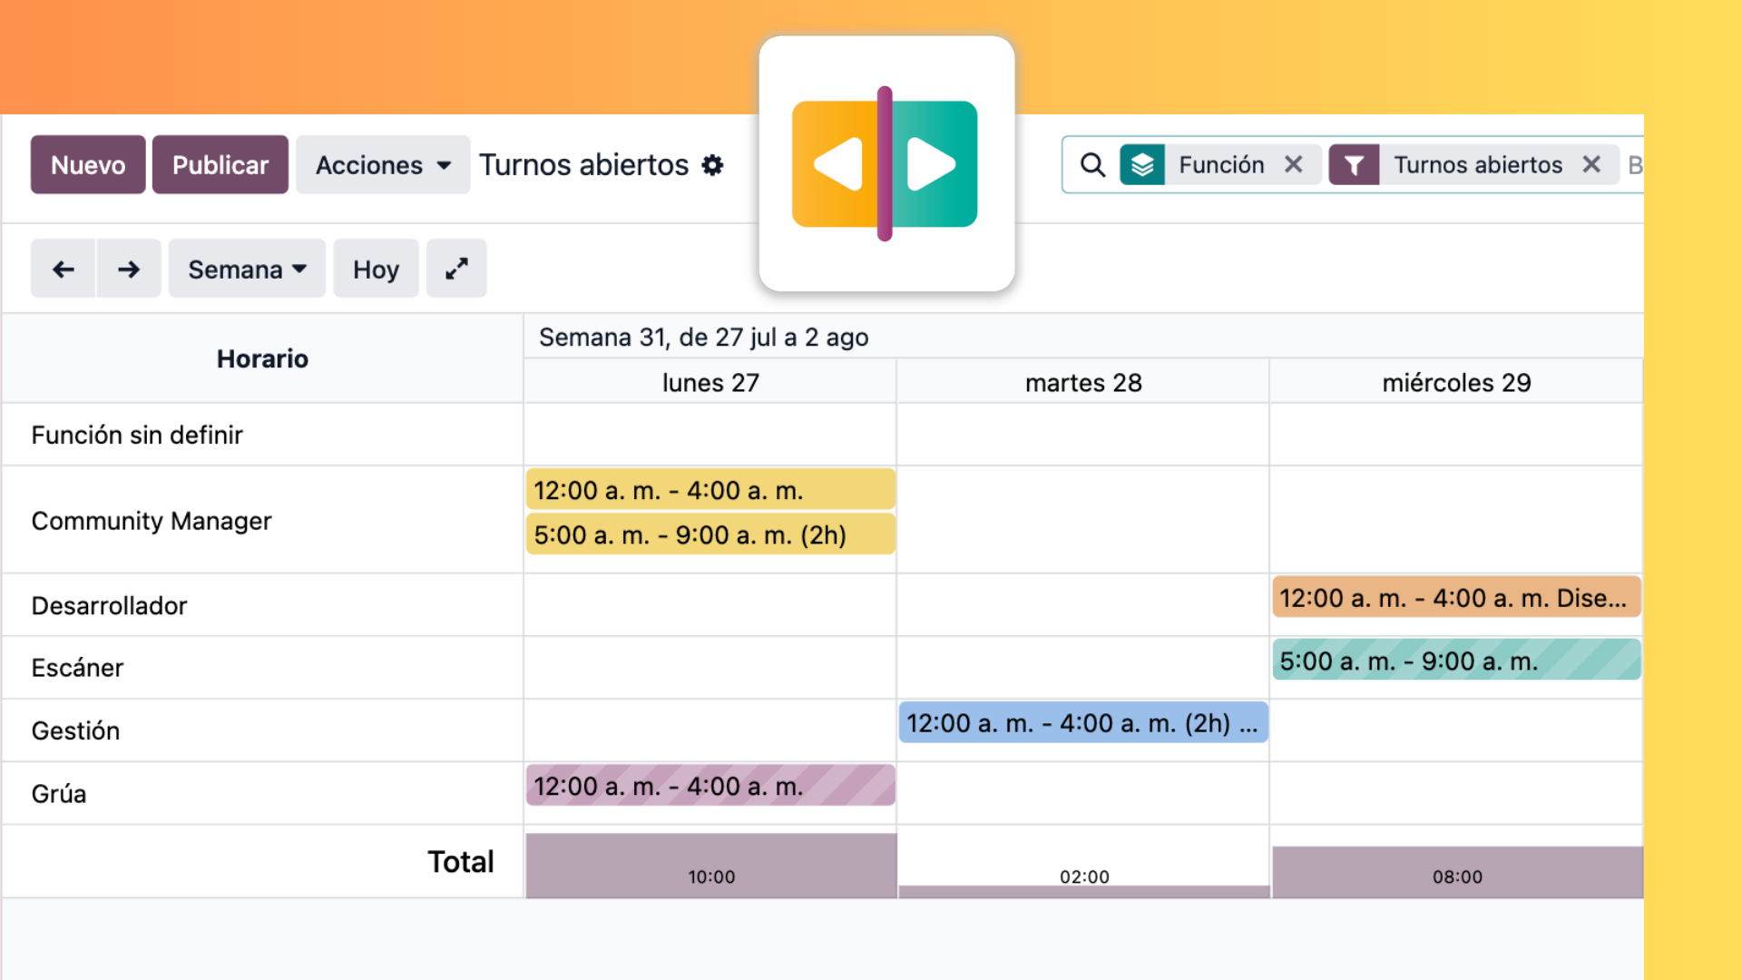Go to next week with right arrow
1742x980 pixels.
tap(129, 269)
